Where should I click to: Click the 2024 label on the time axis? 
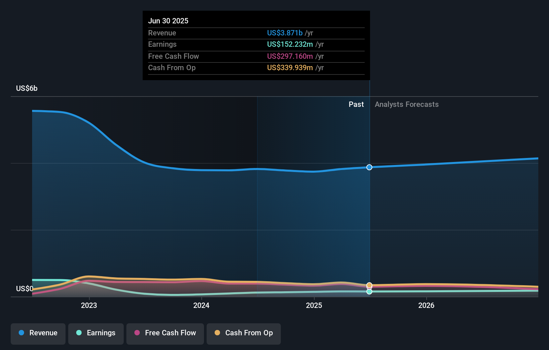pos(201,305)
